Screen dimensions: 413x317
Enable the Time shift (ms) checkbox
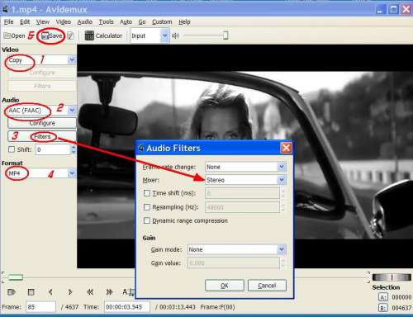[x=147, y=193]
